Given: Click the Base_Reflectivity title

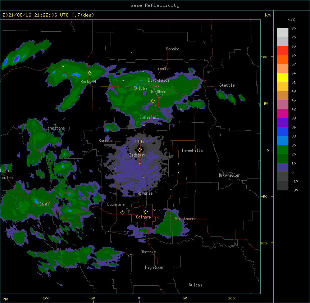Looking at the screenshot, I should [x=155, y=5].
